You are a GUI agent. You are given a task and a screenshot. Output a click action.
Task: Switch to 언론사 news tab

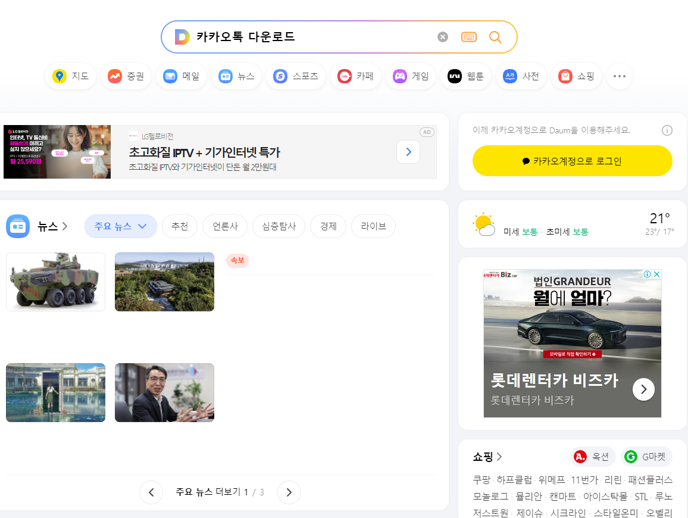(225, 226)
